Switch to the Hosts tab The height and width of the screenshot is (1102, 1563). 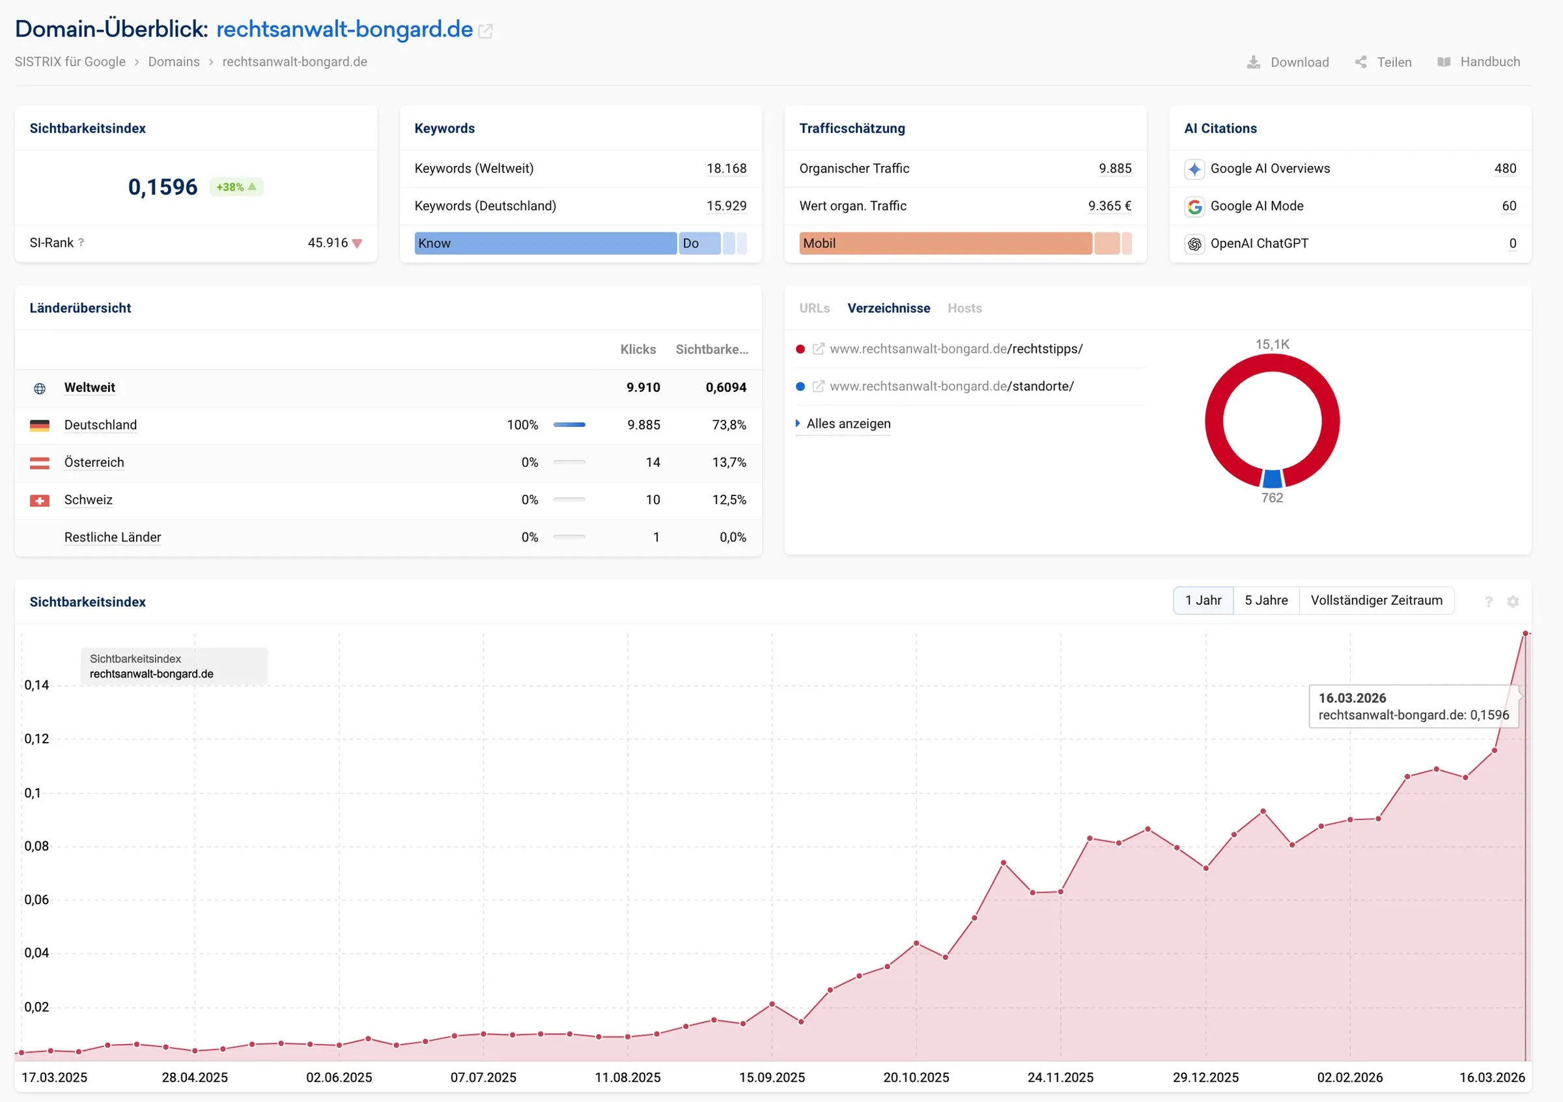click(x=965, y=308)
